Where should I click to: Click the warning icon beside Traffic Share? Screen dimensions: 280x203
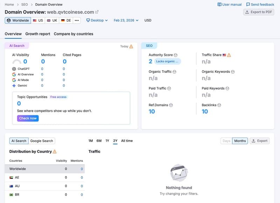point(229,55)
